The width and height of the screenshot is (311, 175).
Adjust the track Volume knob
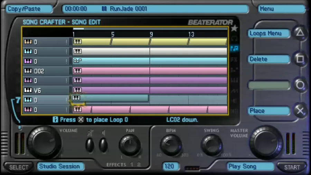click(x=44, y=142)
